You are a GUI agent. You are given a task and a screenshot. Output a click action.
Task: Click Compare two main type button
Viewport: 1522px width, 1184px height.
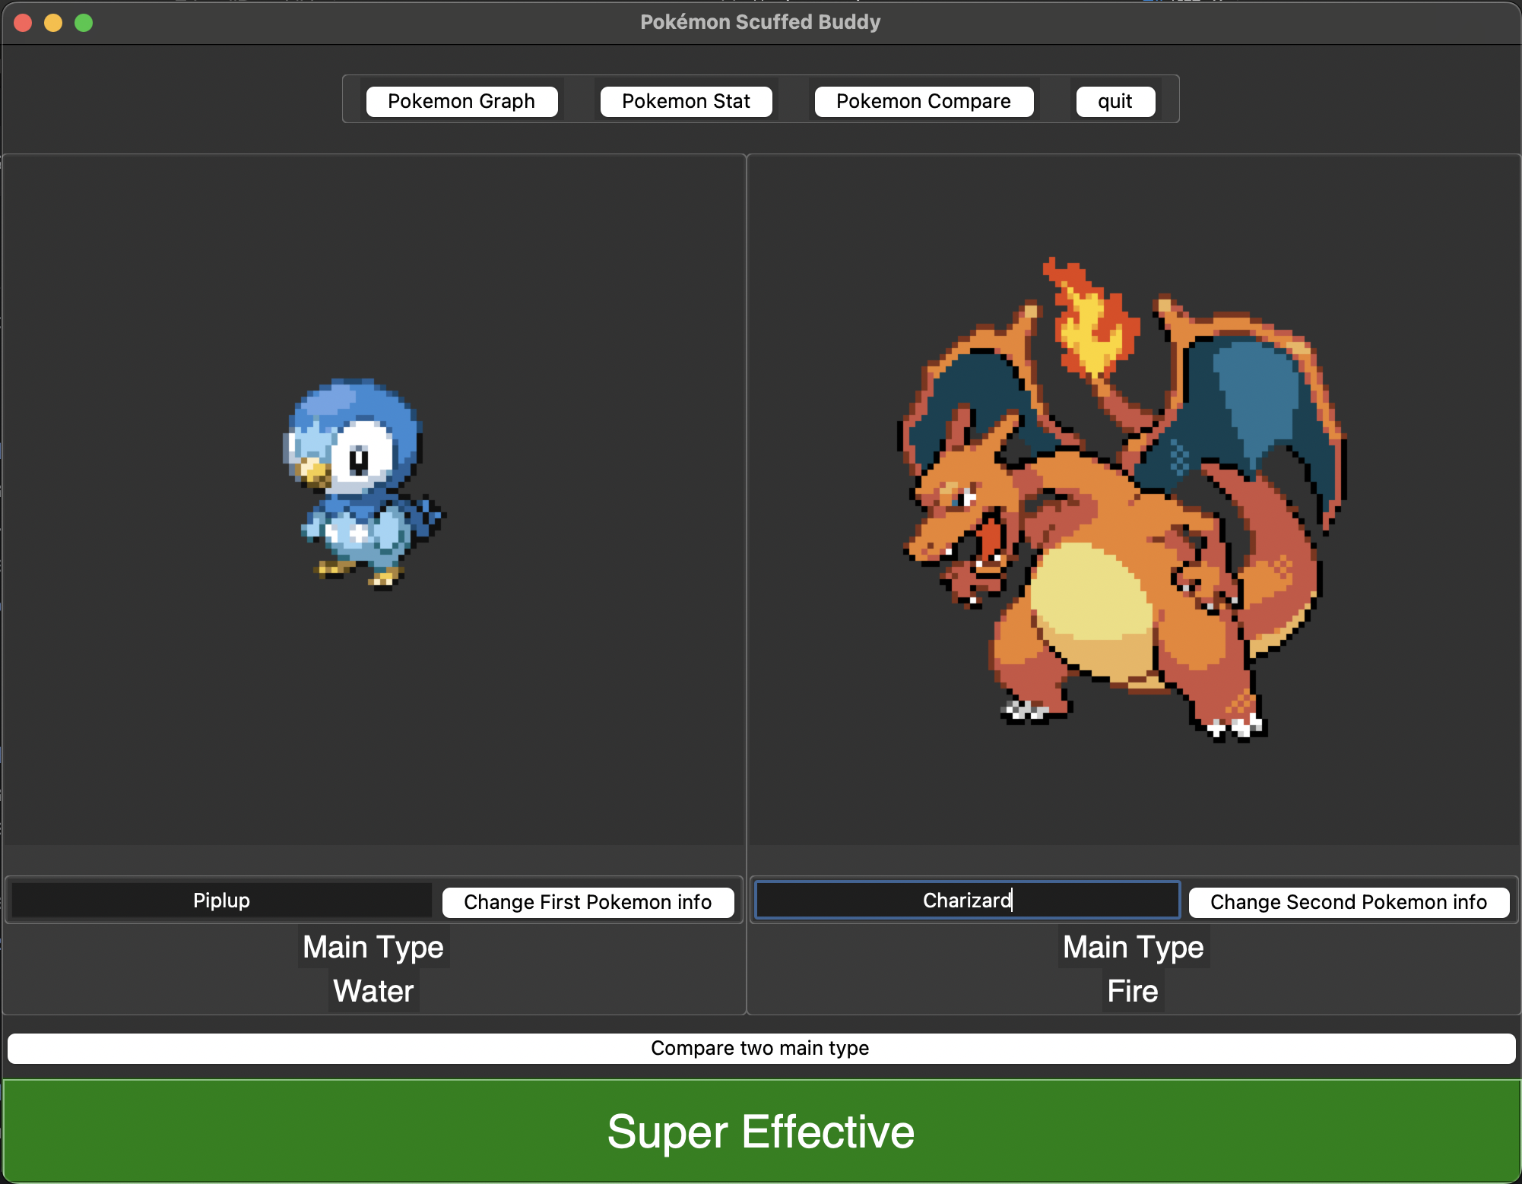(x=760, y=1048)
